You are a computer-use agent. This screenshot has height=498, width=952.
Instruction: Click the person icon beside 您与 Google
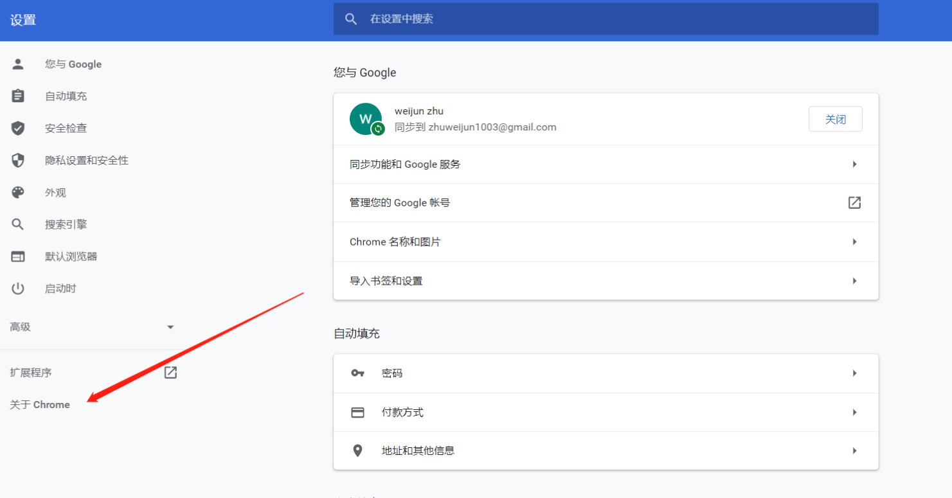[x=18, y=64]
